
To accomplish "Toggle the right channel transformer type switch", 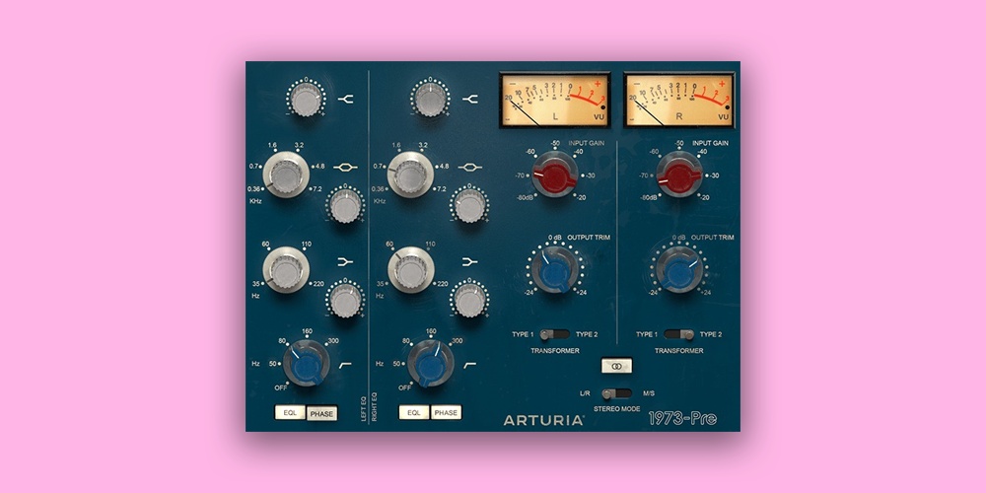I will click(x=678, y=334).
